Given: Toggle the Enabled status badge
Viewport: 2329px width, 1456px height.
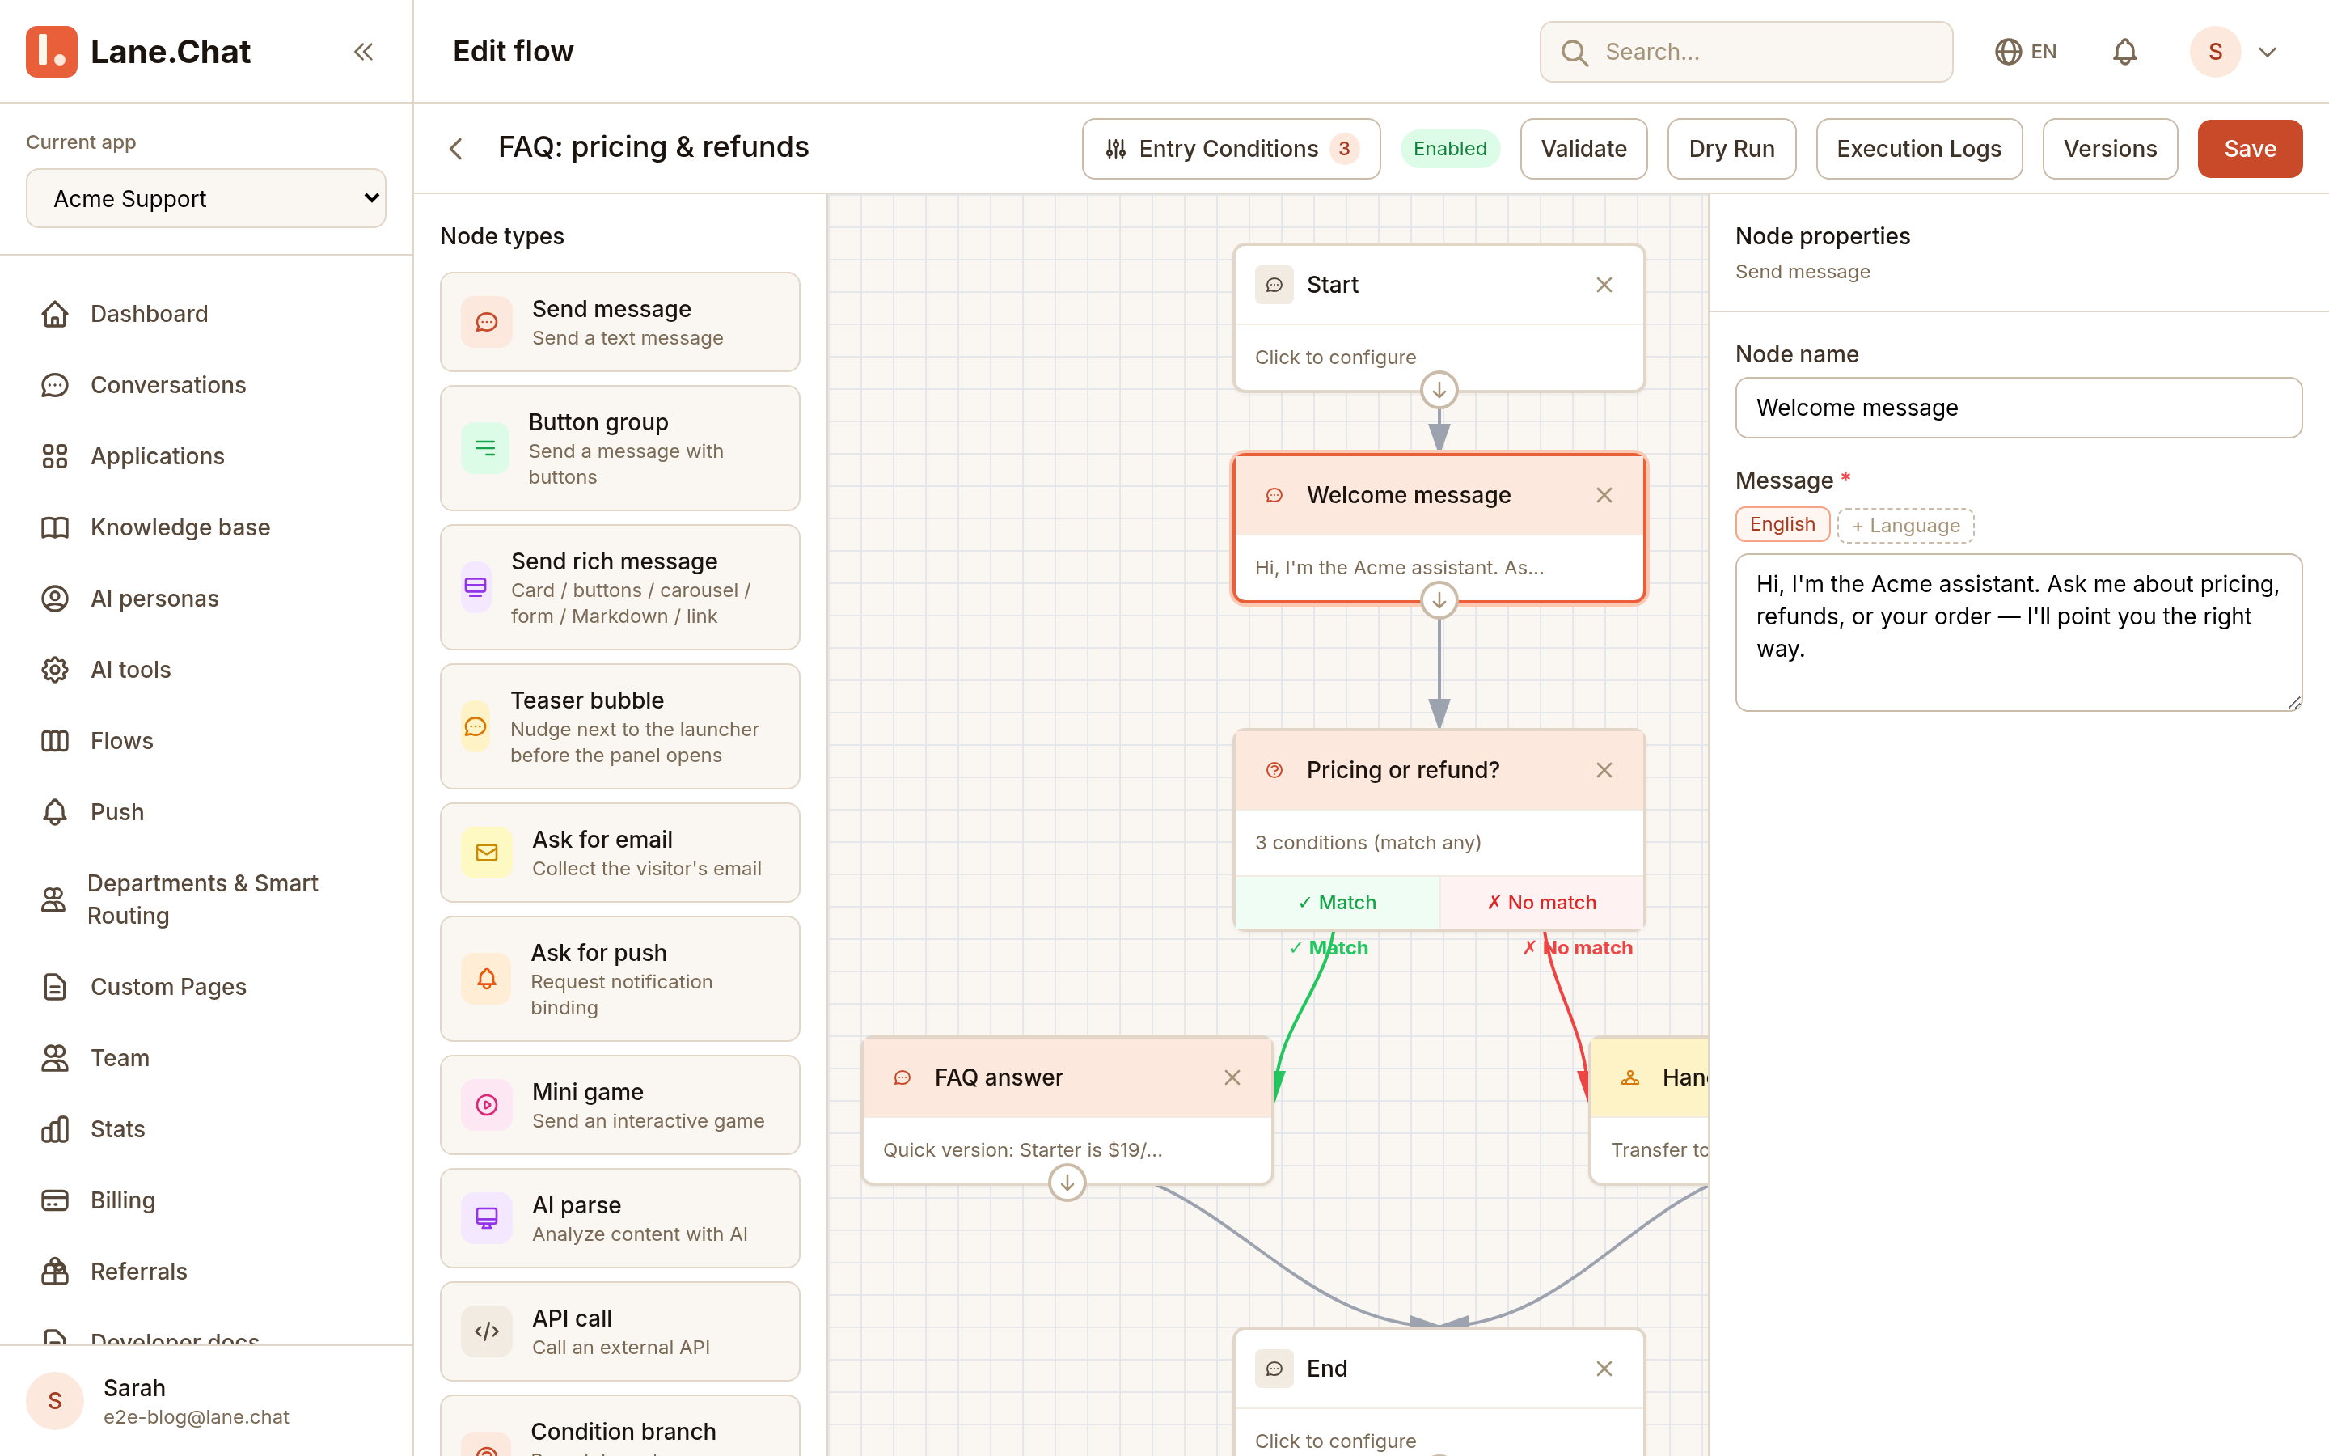Looking at the screenshot, I should (1449, 148).
